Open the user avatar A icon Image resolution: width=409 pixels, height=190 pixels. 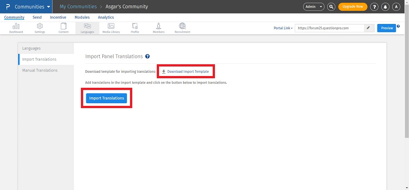click(396, 7)
